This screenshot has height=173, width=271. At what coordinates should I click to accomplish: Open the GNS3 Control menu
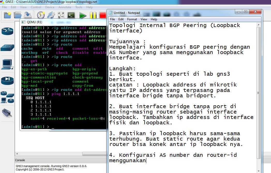click(36, 7)
